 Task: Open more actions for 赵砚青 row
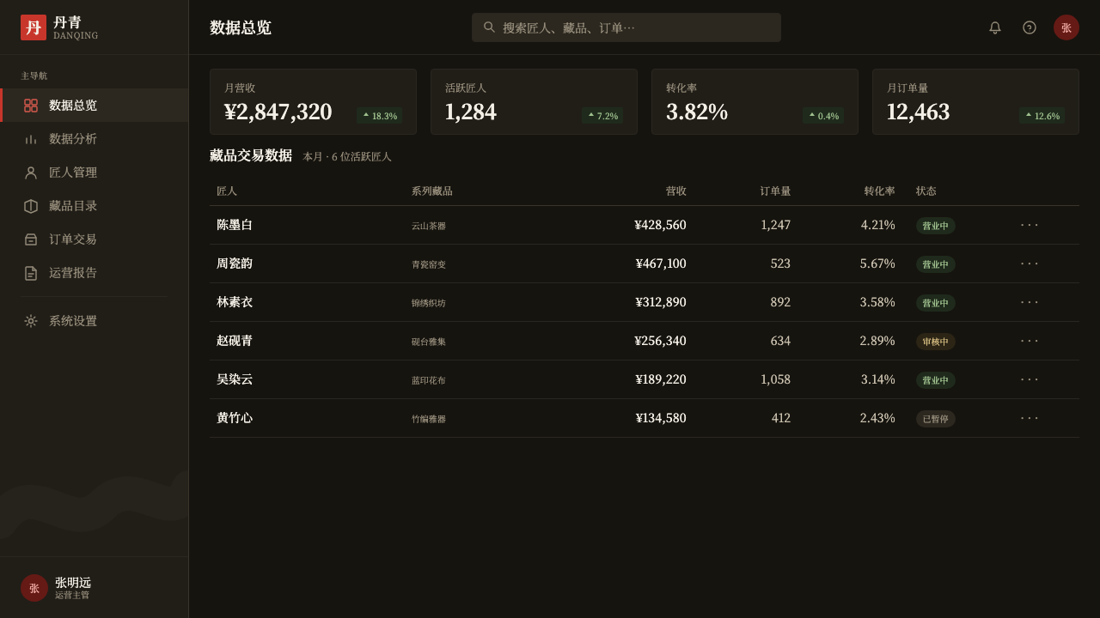1030,341
